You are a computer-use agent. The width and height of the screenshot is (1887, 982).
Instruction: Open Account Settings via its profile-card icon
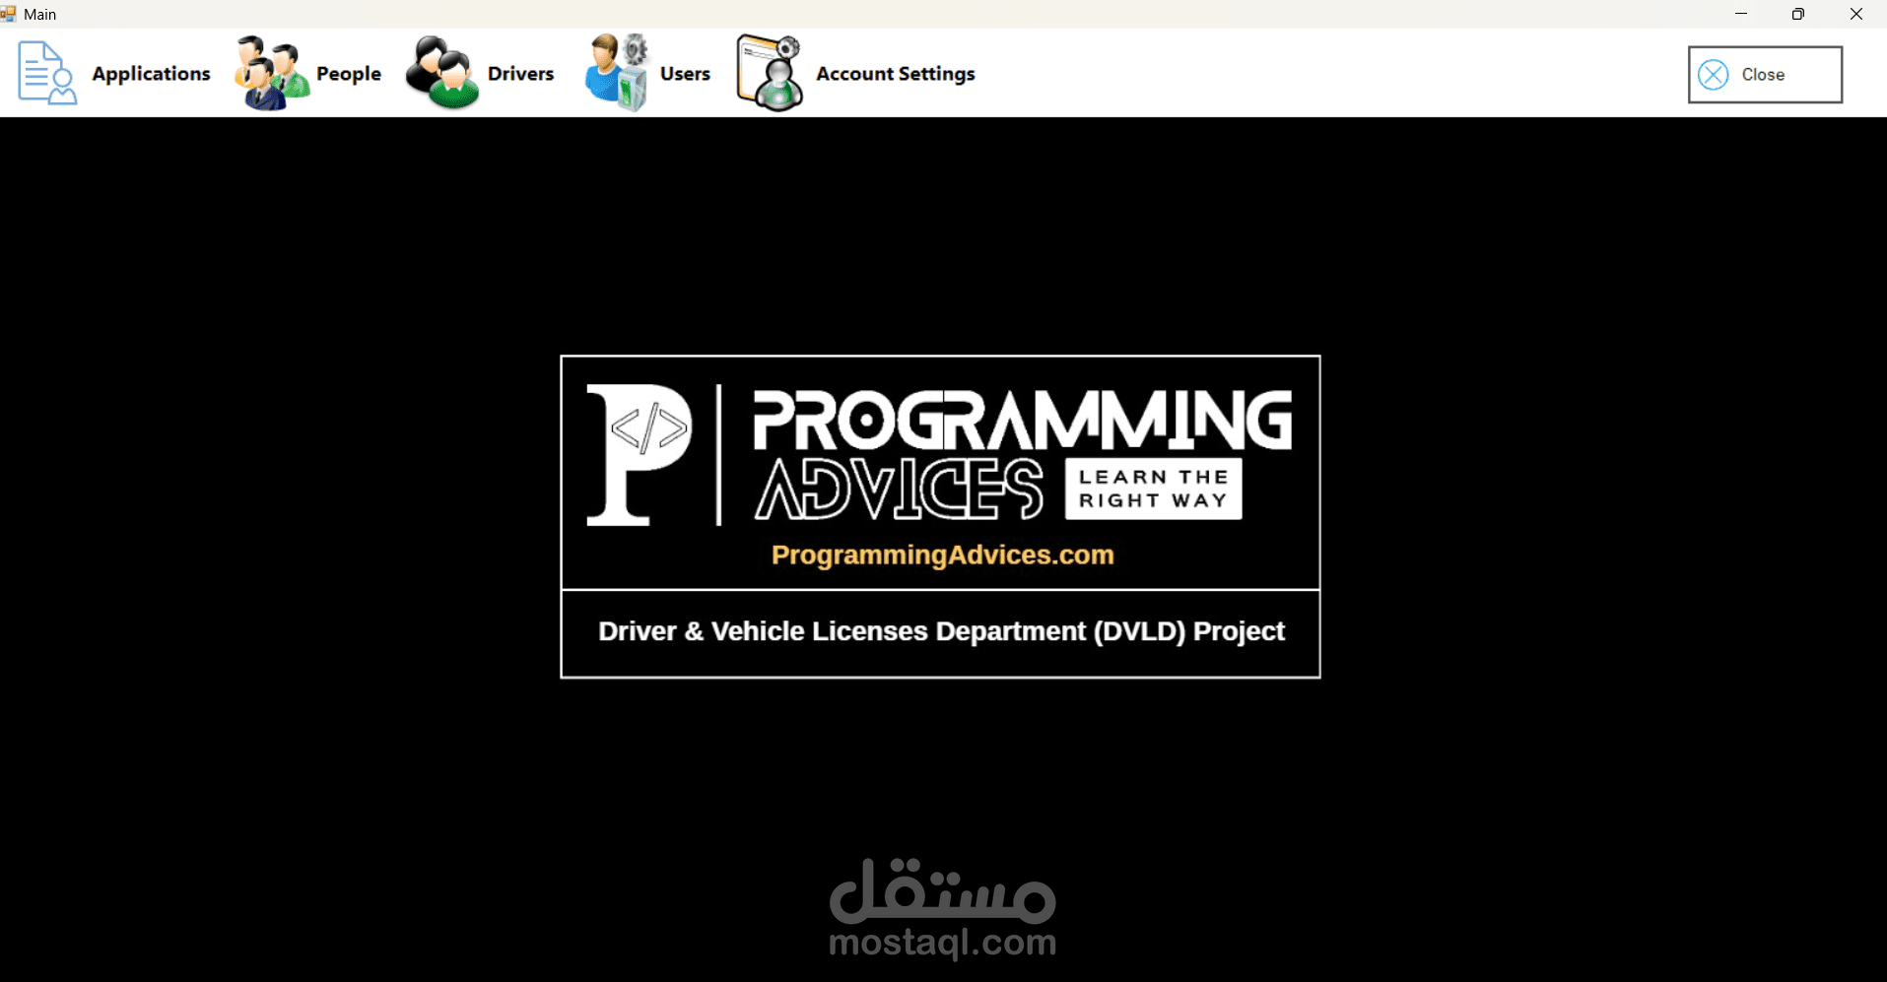[x=769, y=72]
